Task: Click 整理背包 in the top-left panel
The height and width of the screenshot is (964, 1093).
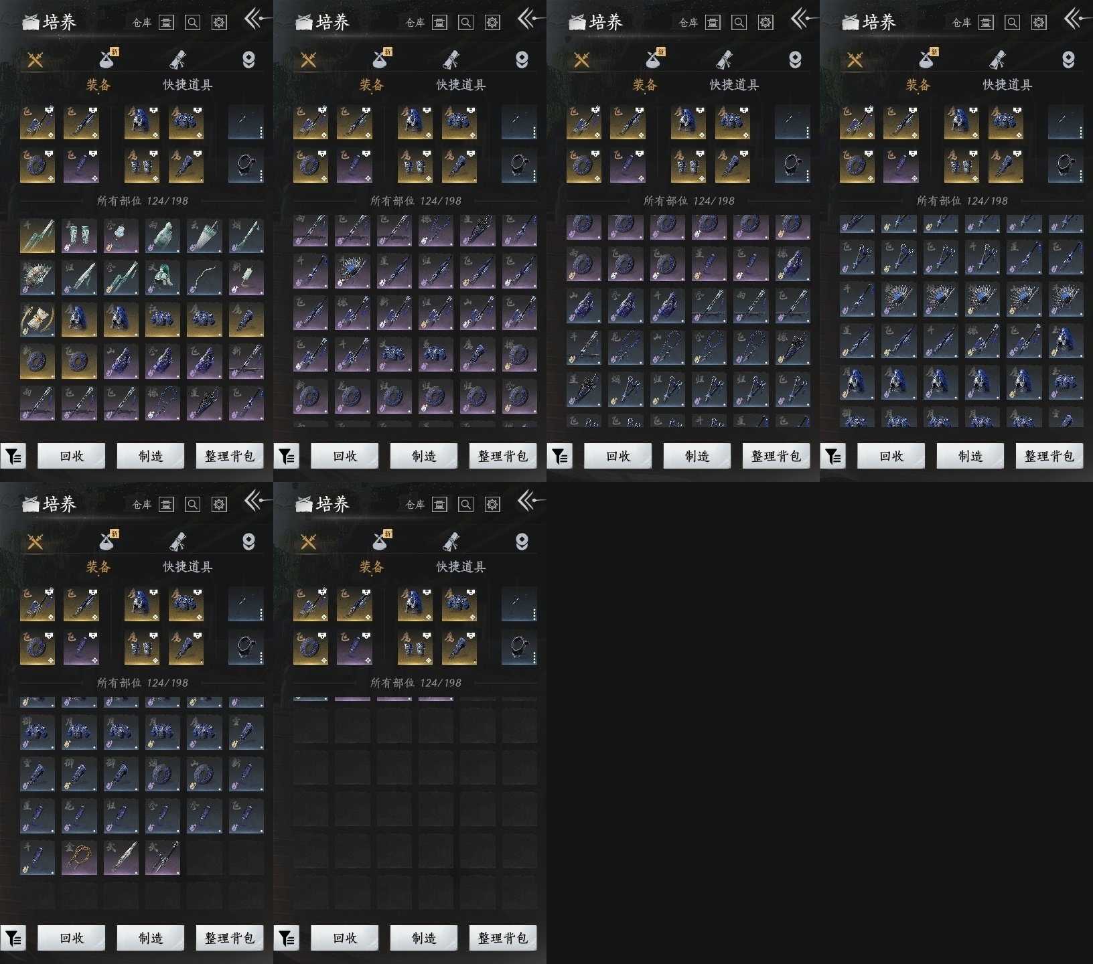Action: click(x=230, y=456)
